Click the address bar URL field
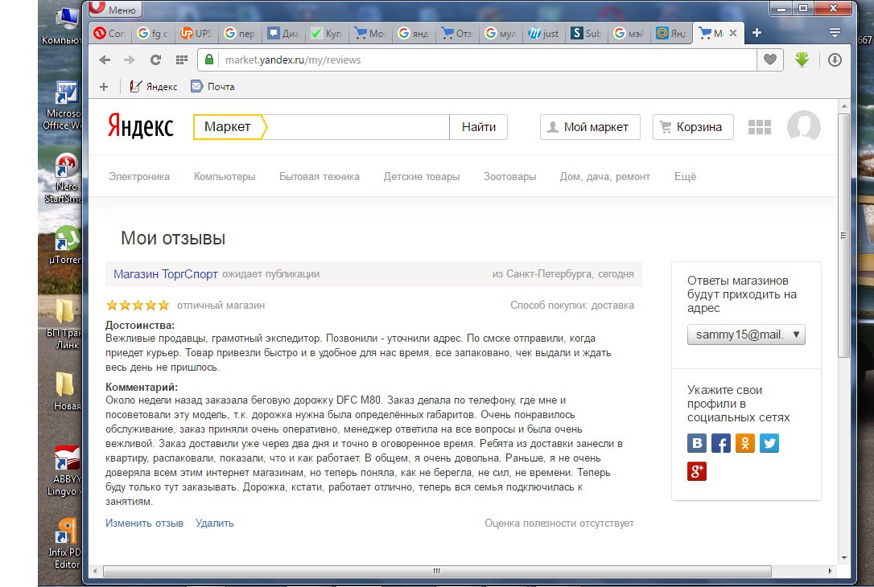 [x=485, y=60]
